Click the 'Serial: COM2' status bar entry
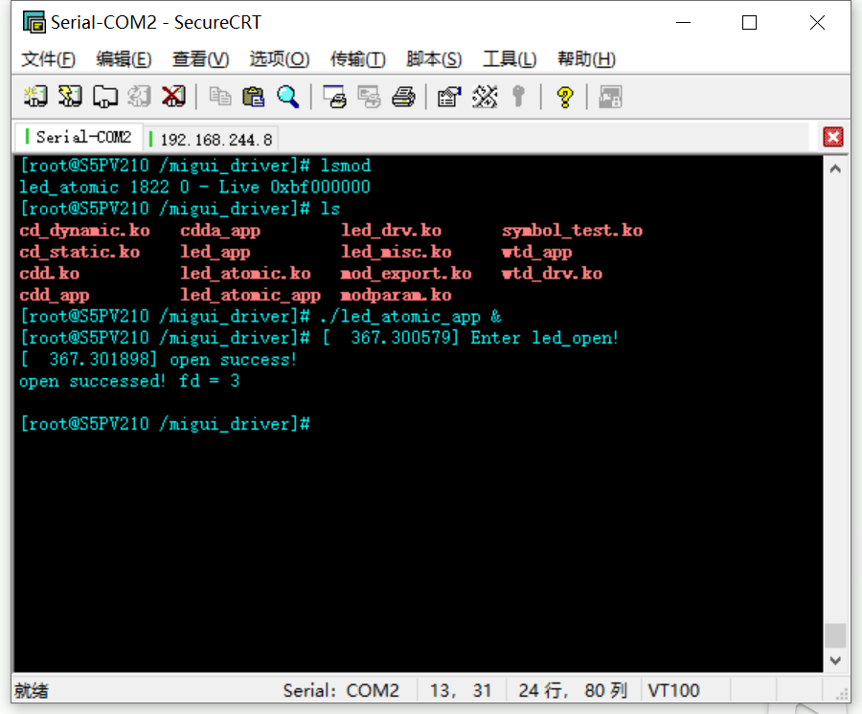862x714 pixels. (341, 690)
